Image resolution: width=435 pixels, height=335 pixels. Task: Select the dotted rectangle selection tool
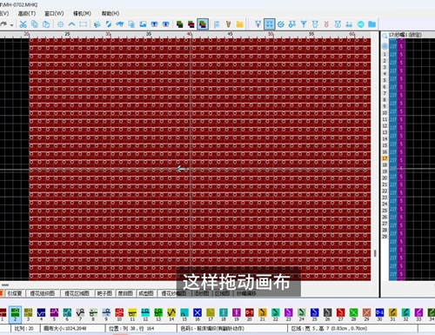point(84,24)
